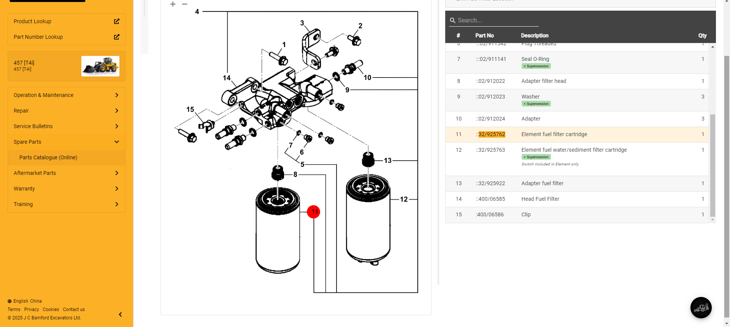The height and width of the screenshot is (327, 730).
Task: Open the floating excavator chat button
Action: 701,307
